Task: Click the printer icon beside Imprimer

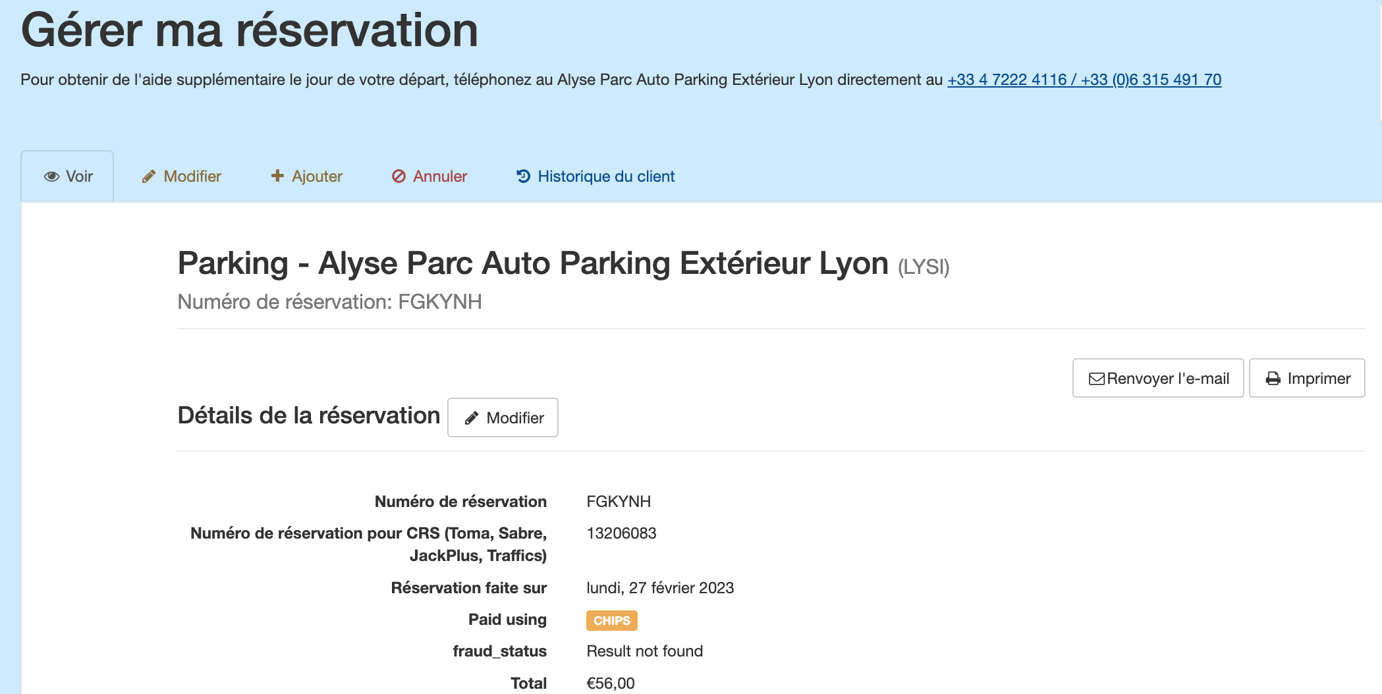Action: (x=1273, y=379)
